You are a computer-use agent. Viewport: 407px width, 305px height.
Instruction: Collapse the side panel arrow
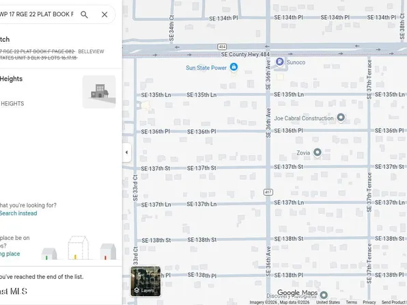pyautogui.click(x=126, y=152)
